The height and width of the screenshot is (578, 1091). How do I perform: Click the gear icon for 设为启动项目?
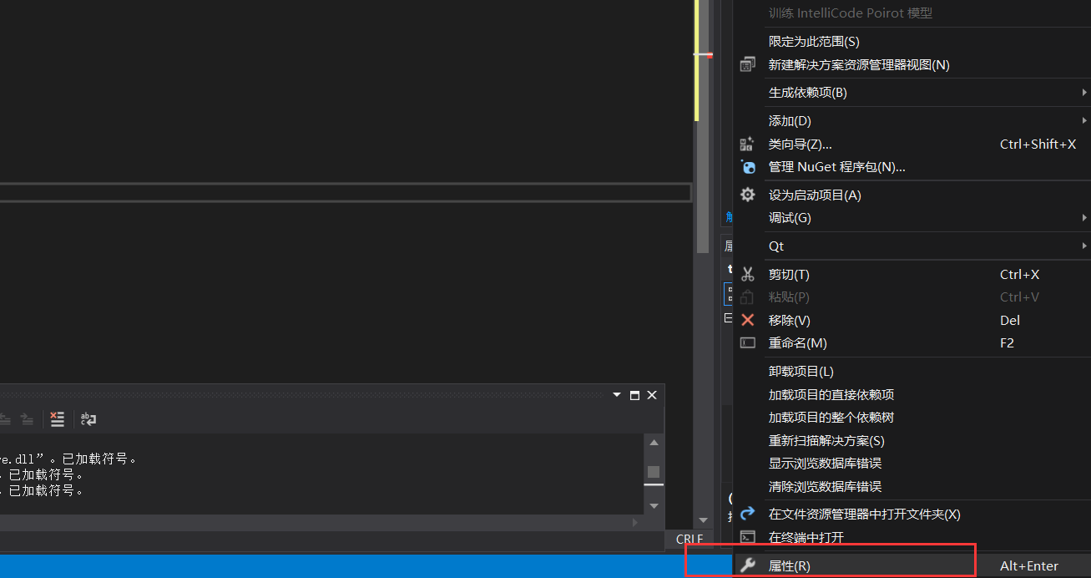pyautogui.click(x=748, y=195)
